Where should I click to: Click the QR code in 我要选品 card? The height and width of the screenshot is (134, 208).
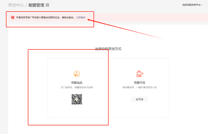[x=77, y=99]
